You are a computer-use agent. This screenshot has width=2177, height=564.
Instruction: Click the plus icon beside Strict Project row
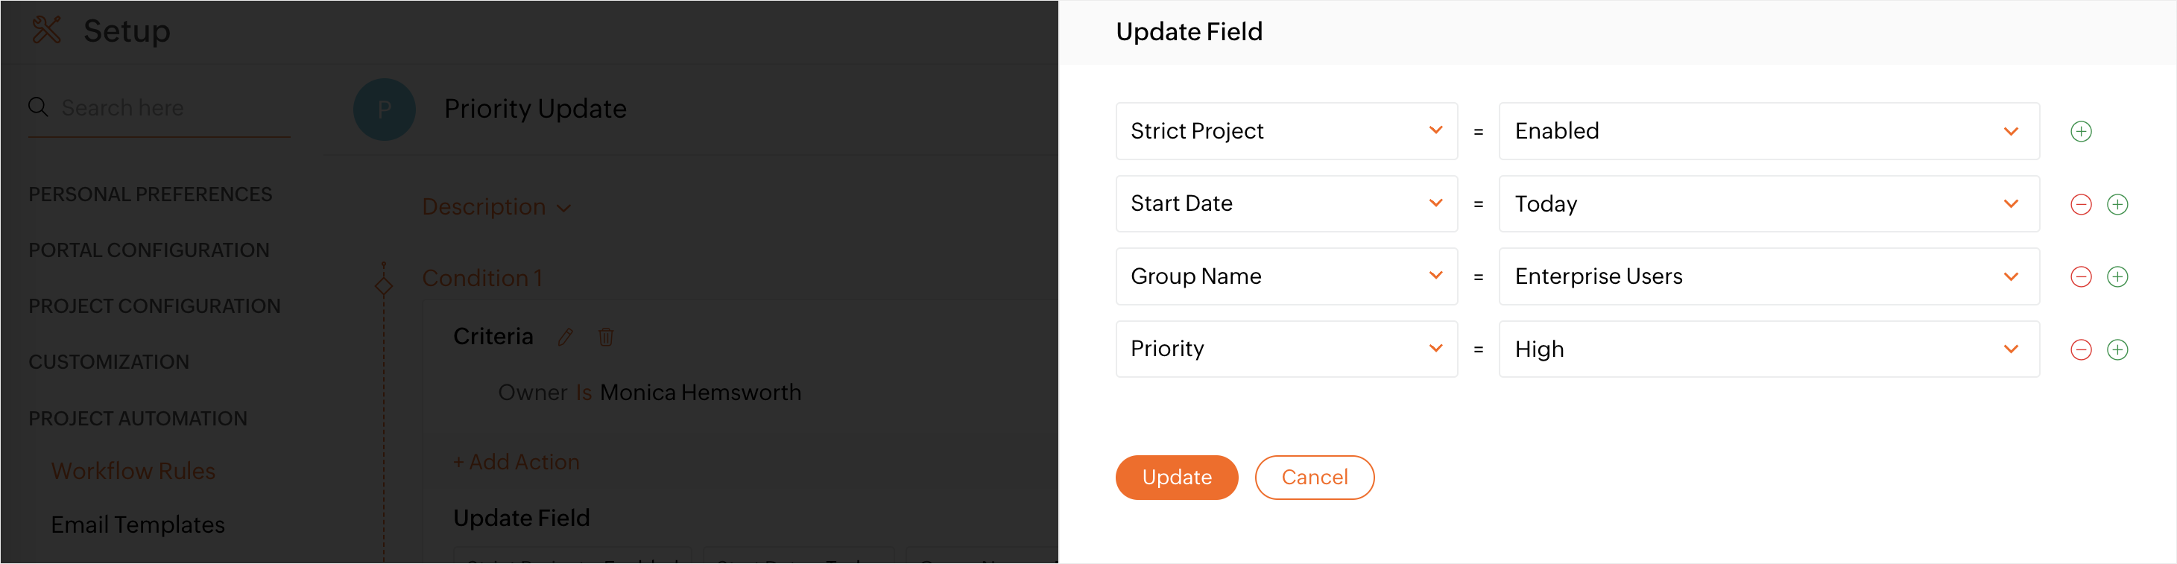pyautogui.click(x=2081, y=132)
